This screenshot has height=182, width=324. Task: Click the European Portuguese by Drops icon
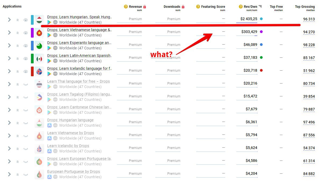tap(39, 174)
